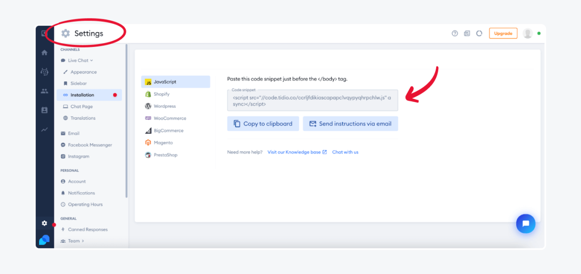Viewport: 581px width, 274px height.
Task: Click the Chat with us link
Action: coord(345,152)
